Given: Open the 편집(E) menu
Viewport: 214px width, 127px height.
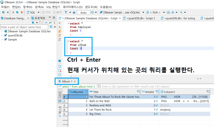Looking at the screenshot, I should [x=16, y=7].
